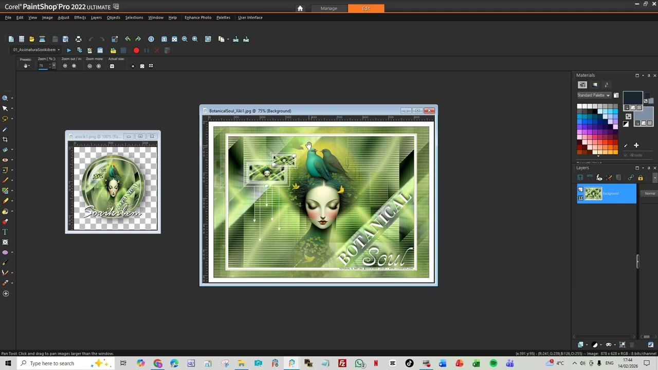The image size is (658, 370).
Task: Open the layer Normal blend mode dropdown
Action: [x=650, y=193]
